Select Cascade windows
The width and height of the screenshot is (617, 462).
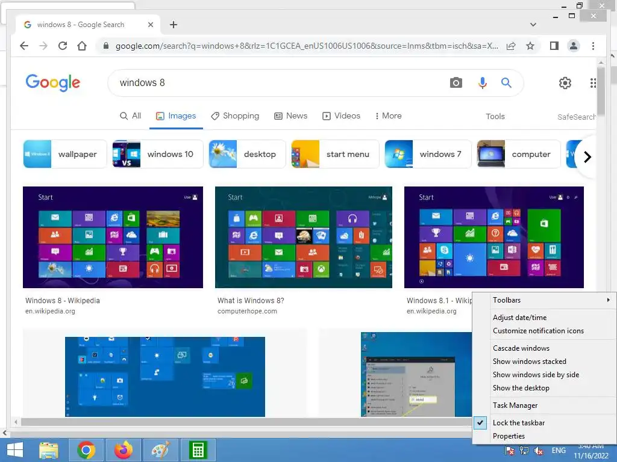point(544,348)
